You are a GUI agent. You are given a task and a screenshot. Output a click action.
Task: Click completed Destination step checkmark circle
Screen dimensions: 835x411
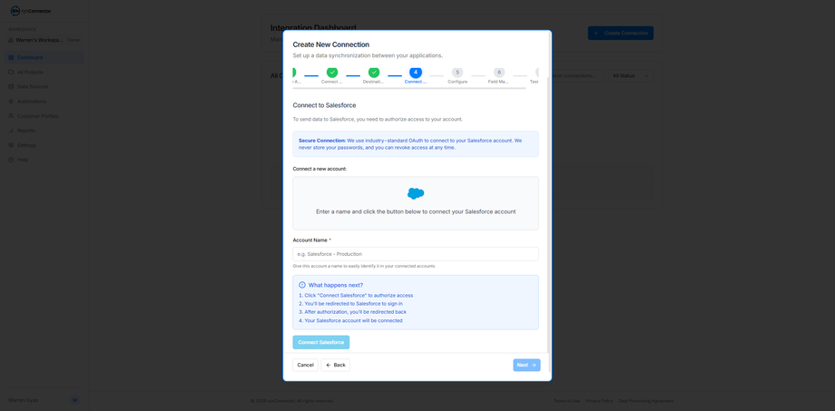(x=374, y=73)
